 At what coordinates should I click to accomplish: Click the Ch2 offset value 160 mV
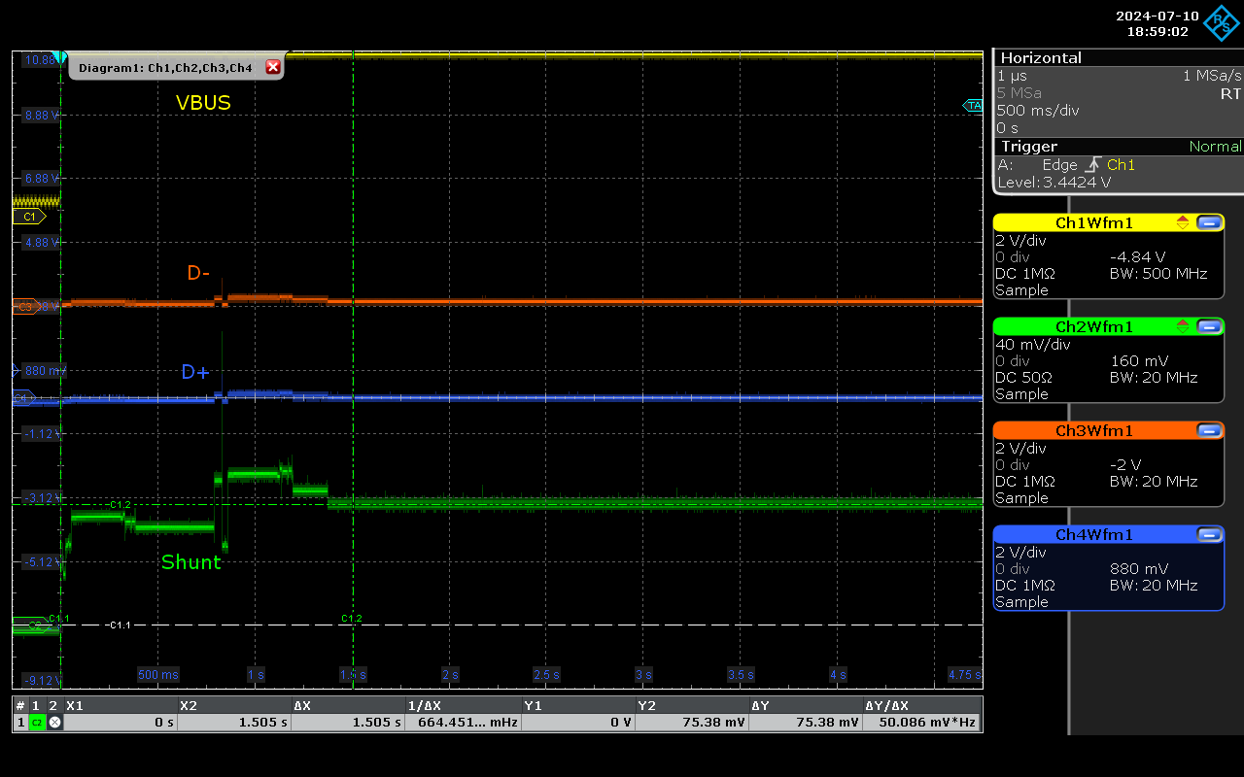tap(1139, 361)
